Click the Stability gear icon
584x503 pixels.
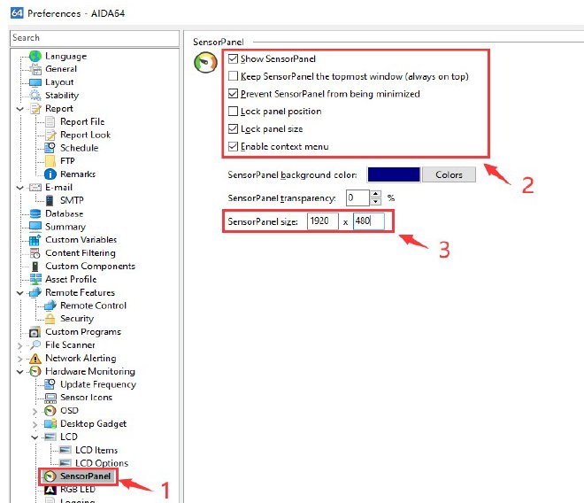[35, 95]
